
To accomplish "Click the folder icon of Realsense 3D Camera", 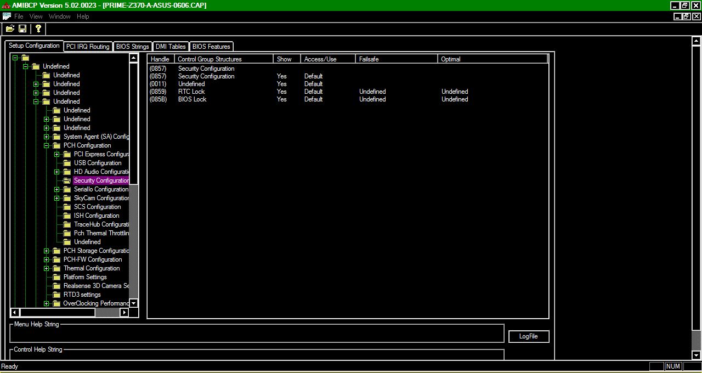I will [x=56, y=286].
